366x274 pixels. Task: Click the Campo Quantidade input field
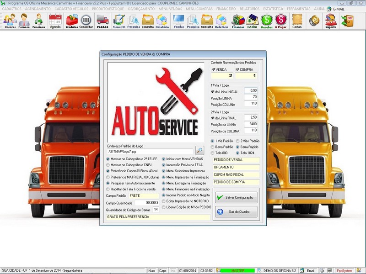(x=147, y=203)
